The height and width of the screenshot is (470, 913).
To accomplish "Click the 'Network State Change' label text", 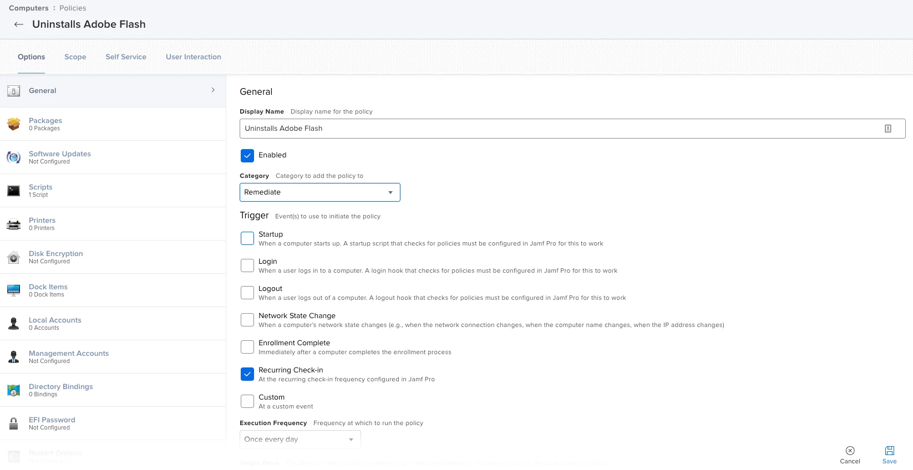I will [297, 316].
